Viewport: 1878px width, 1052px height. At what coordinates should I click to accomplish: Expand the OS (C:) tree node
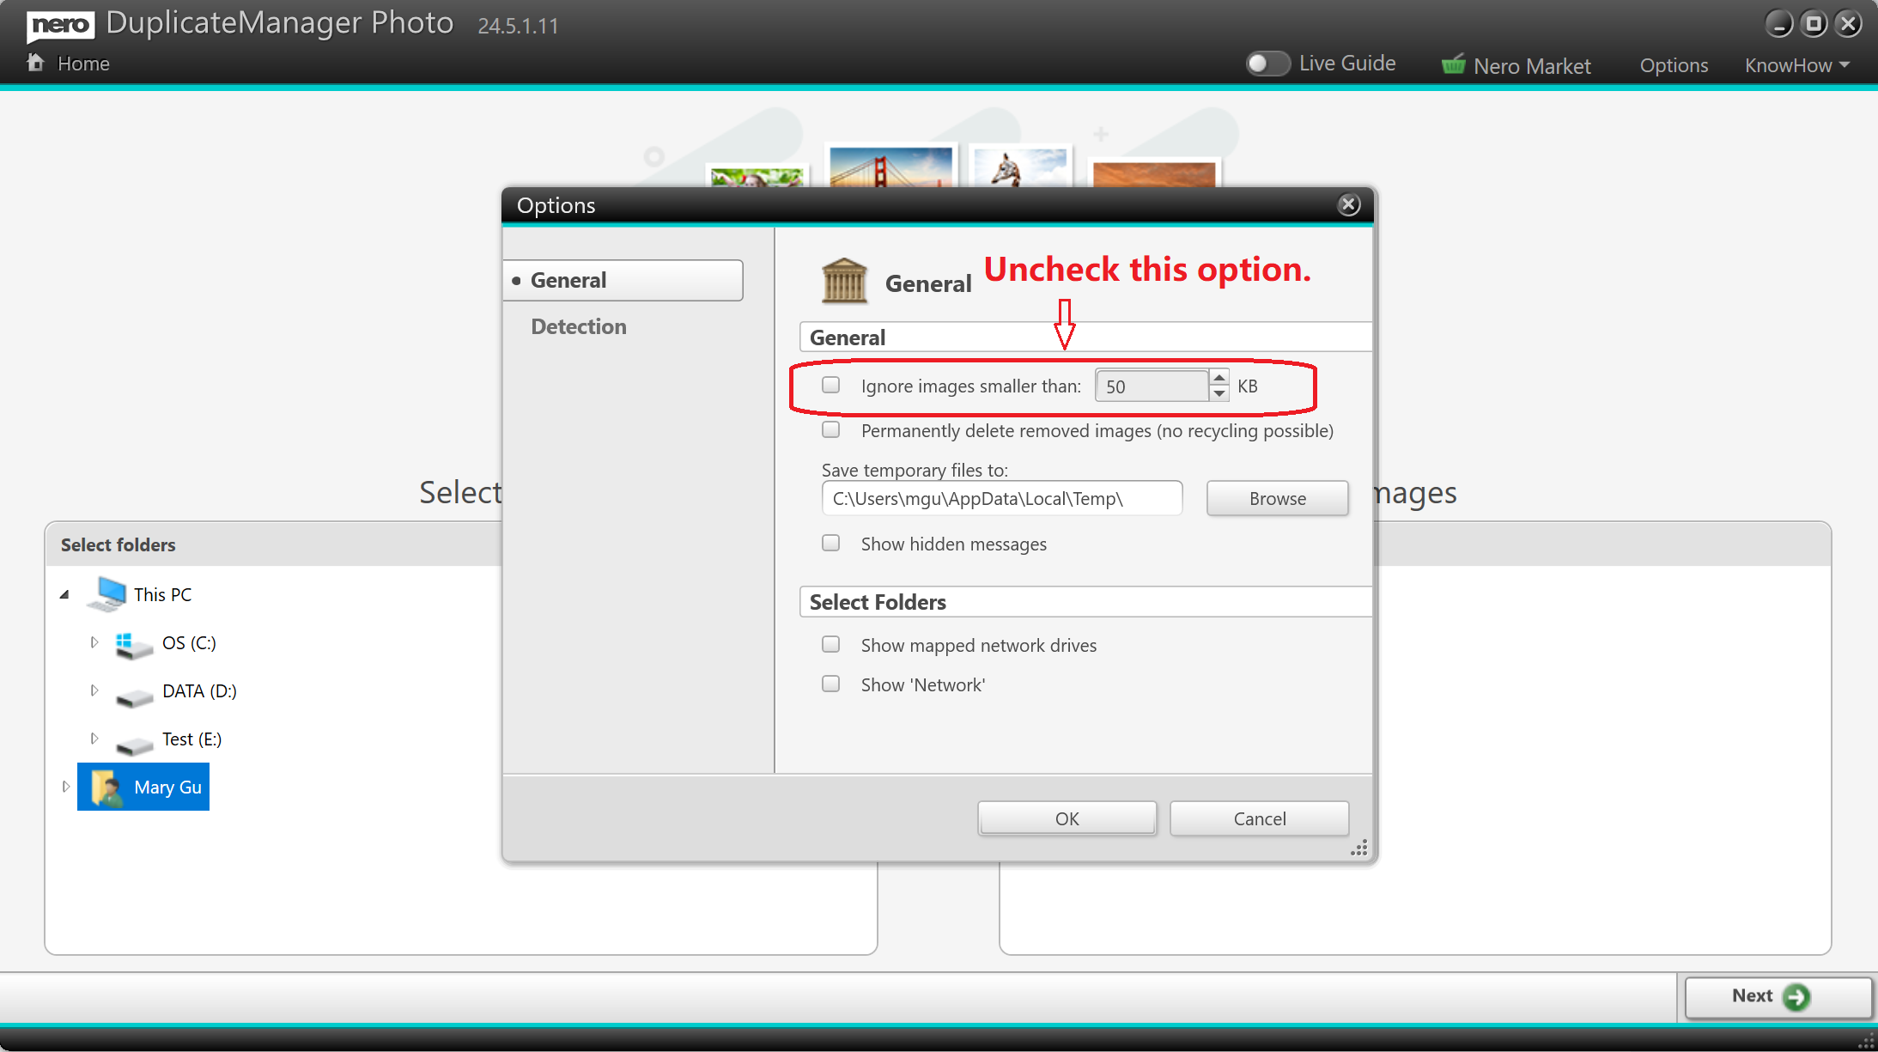(94, 642)
